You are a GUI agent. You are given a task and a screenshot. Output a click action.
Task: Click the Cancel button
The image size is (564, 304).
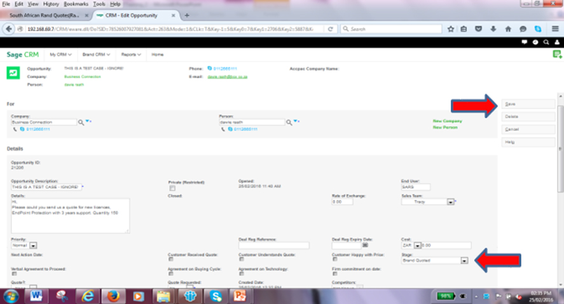click(528, 129)
